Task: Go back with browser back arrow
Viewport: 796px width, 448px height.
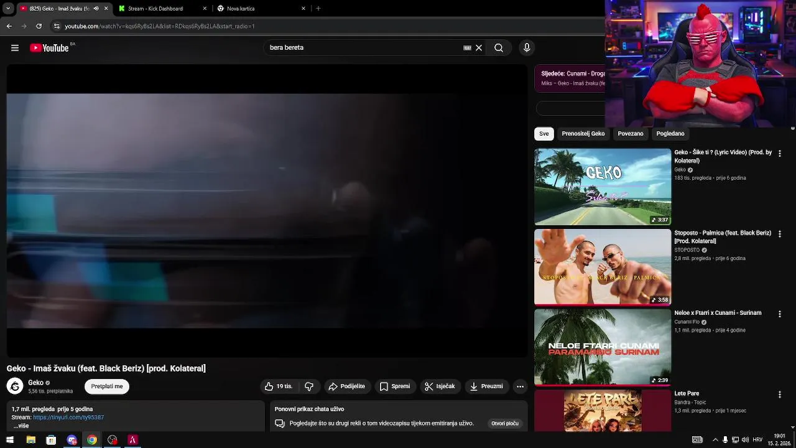Action: [9, 26]
